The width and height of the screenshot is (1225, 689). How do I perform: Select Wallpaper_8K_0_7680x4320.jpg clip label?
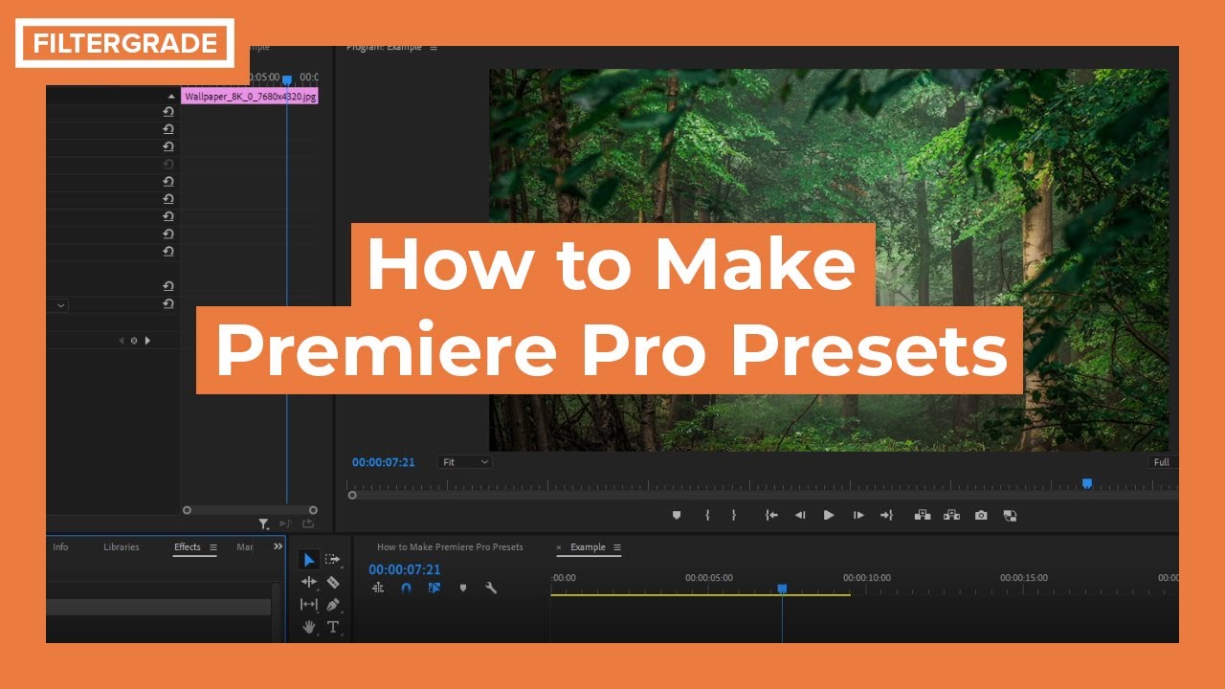[x=249, y=97]
